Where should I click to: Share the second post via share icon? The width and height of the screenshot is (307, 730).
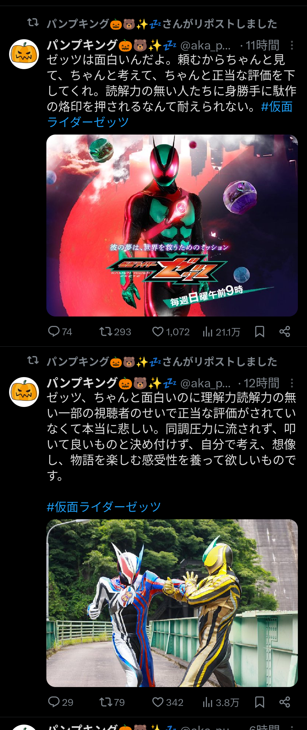pos(285,702)
